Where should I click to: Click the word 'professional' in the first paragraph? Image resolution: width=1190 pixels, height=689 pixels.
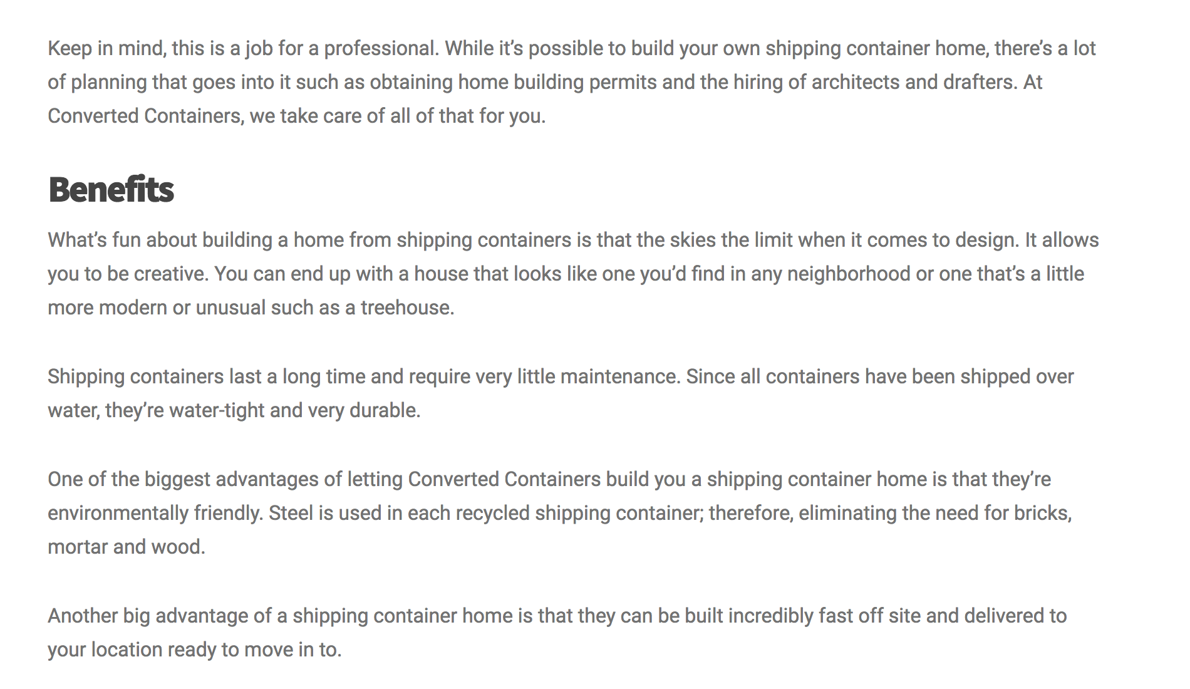click(380, 48)
